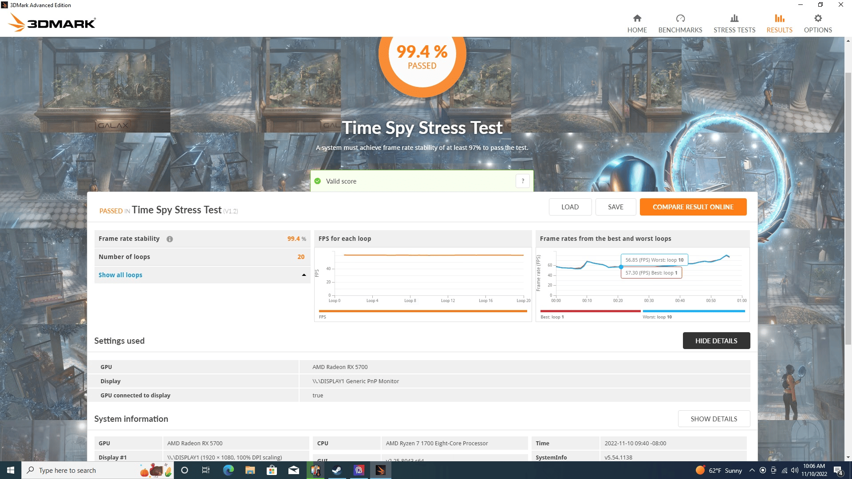Click the 99.4 % frame rate stability value
Screen dimensions: 852x479
point(296,239)
